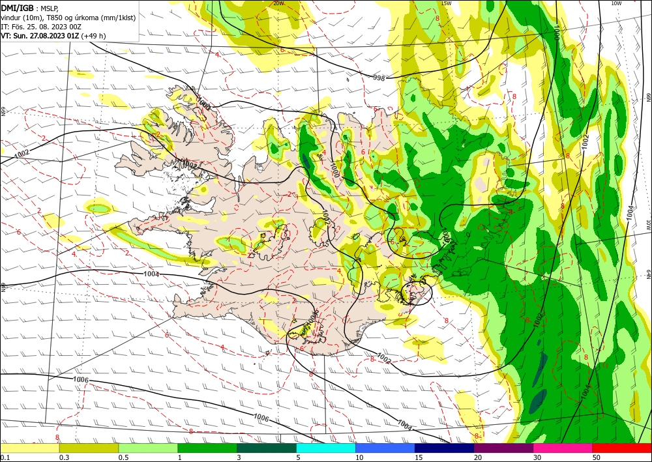
Task: Select the medium green 1–3 legend swatch
Action: (x=207, y=448)
